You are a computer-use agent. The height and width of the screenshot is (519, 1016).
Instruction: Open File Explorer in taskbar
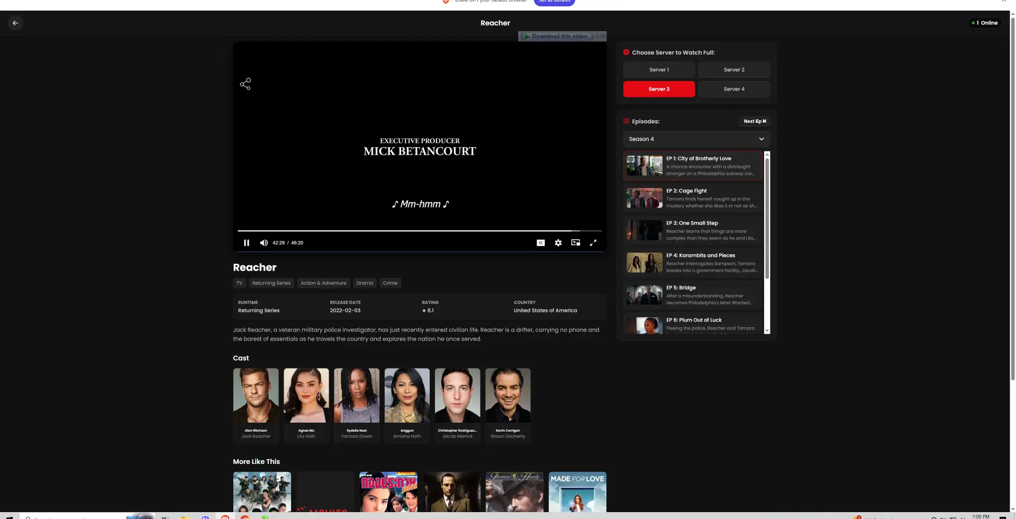pyautogui.click(x=185, y=517)
